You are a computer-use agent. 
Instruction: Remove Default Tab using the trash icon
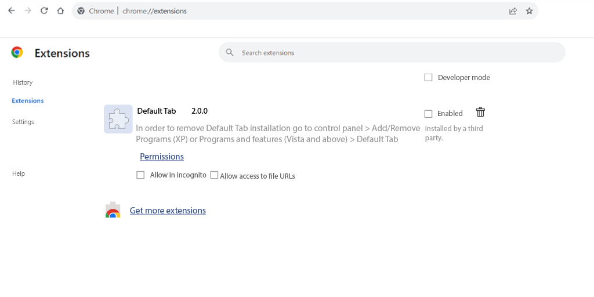(480, 112)
